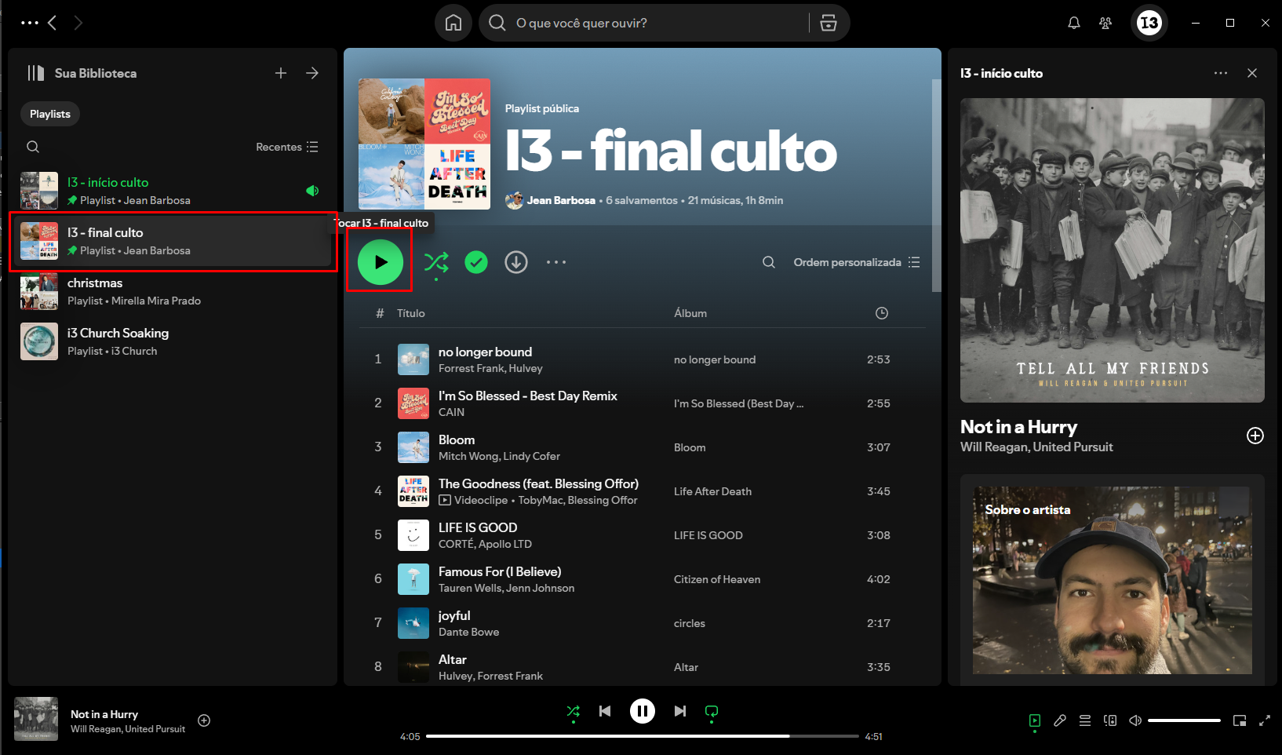Open Bloom album link

(x=690, y=447)
